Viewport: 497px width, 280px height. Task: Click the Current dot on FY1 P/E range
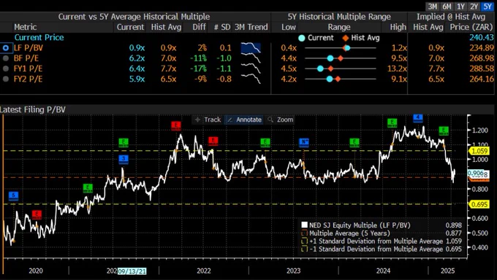pos(320,69)
